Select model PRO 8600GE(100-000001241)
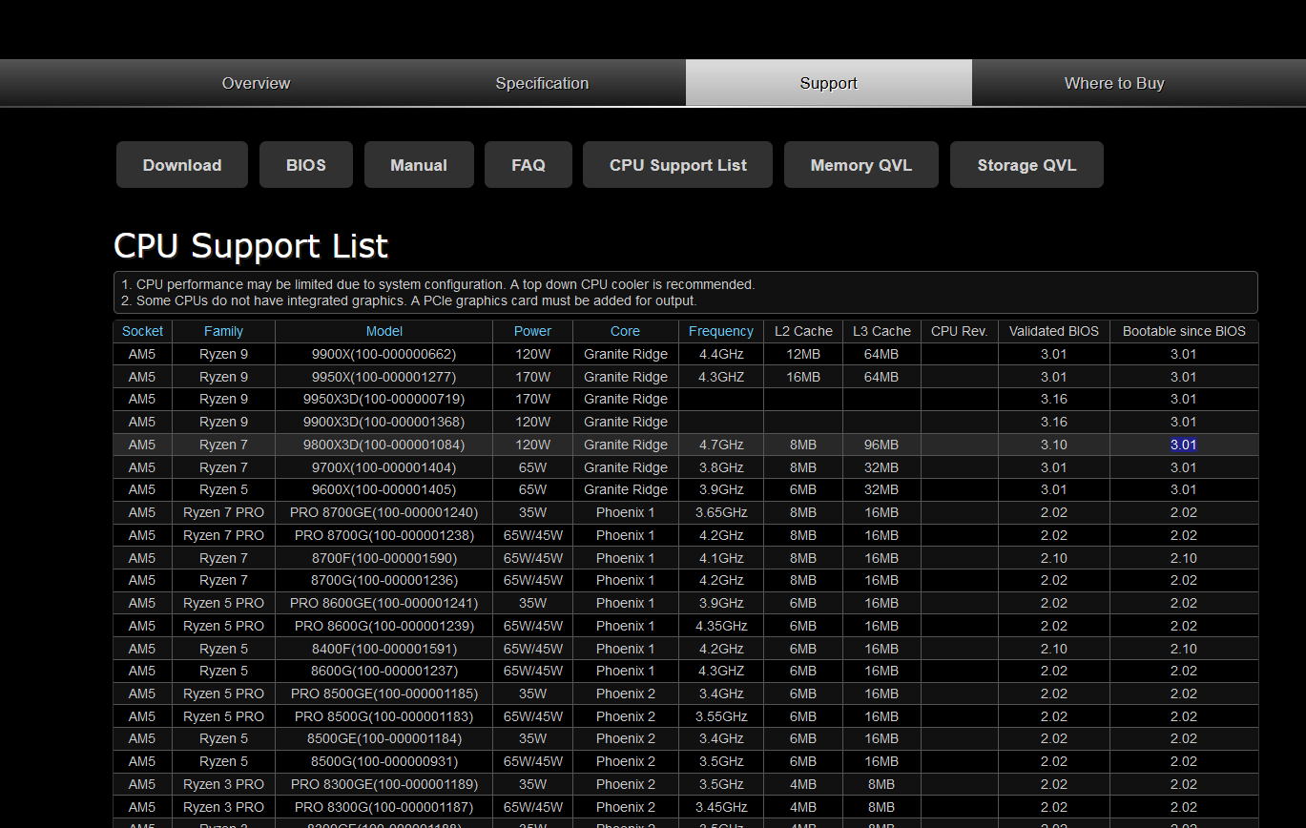 384,603
